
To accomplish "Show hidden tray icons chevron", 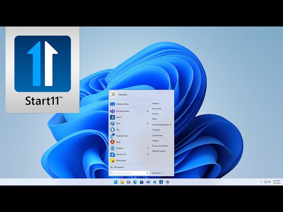I will 261,182.
